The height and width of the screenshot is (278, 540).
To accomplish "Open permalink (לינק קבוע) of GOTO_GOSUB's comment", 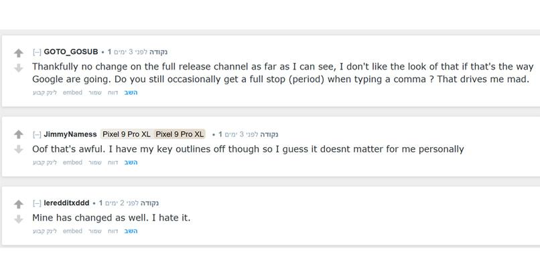I will click(45, 93).
